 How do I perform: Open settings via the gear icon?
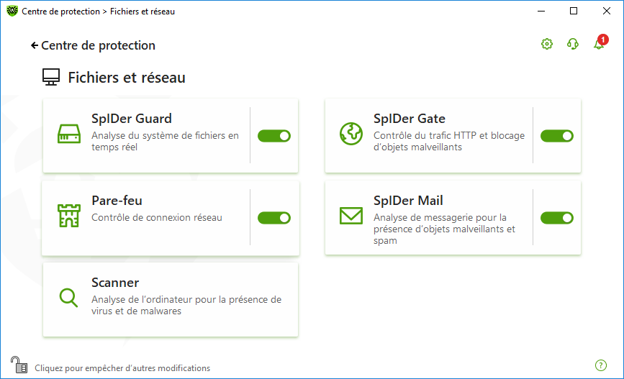click(547, 44)
